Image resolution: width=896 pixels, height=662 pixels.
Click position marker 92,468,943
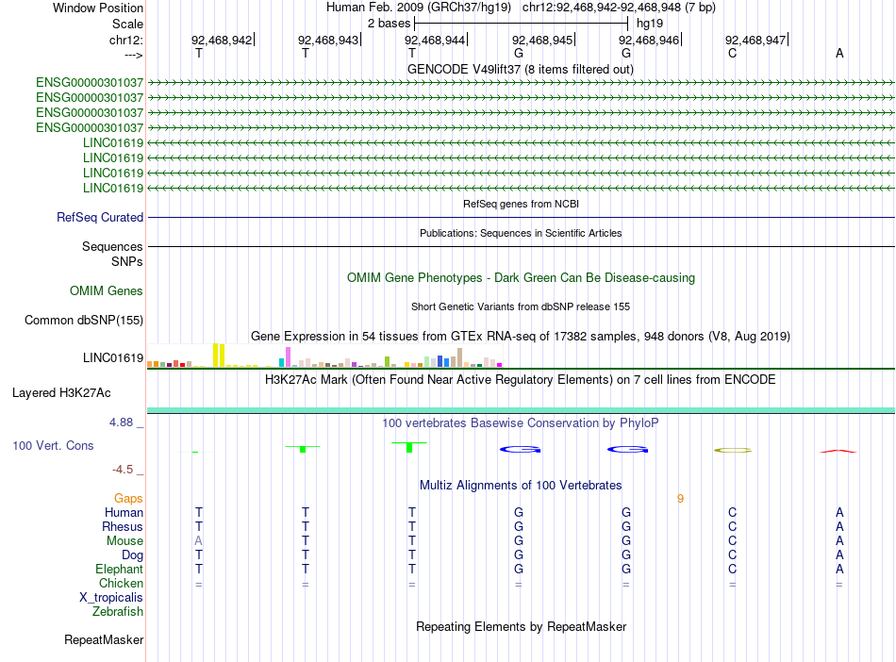tap(329, 40)
